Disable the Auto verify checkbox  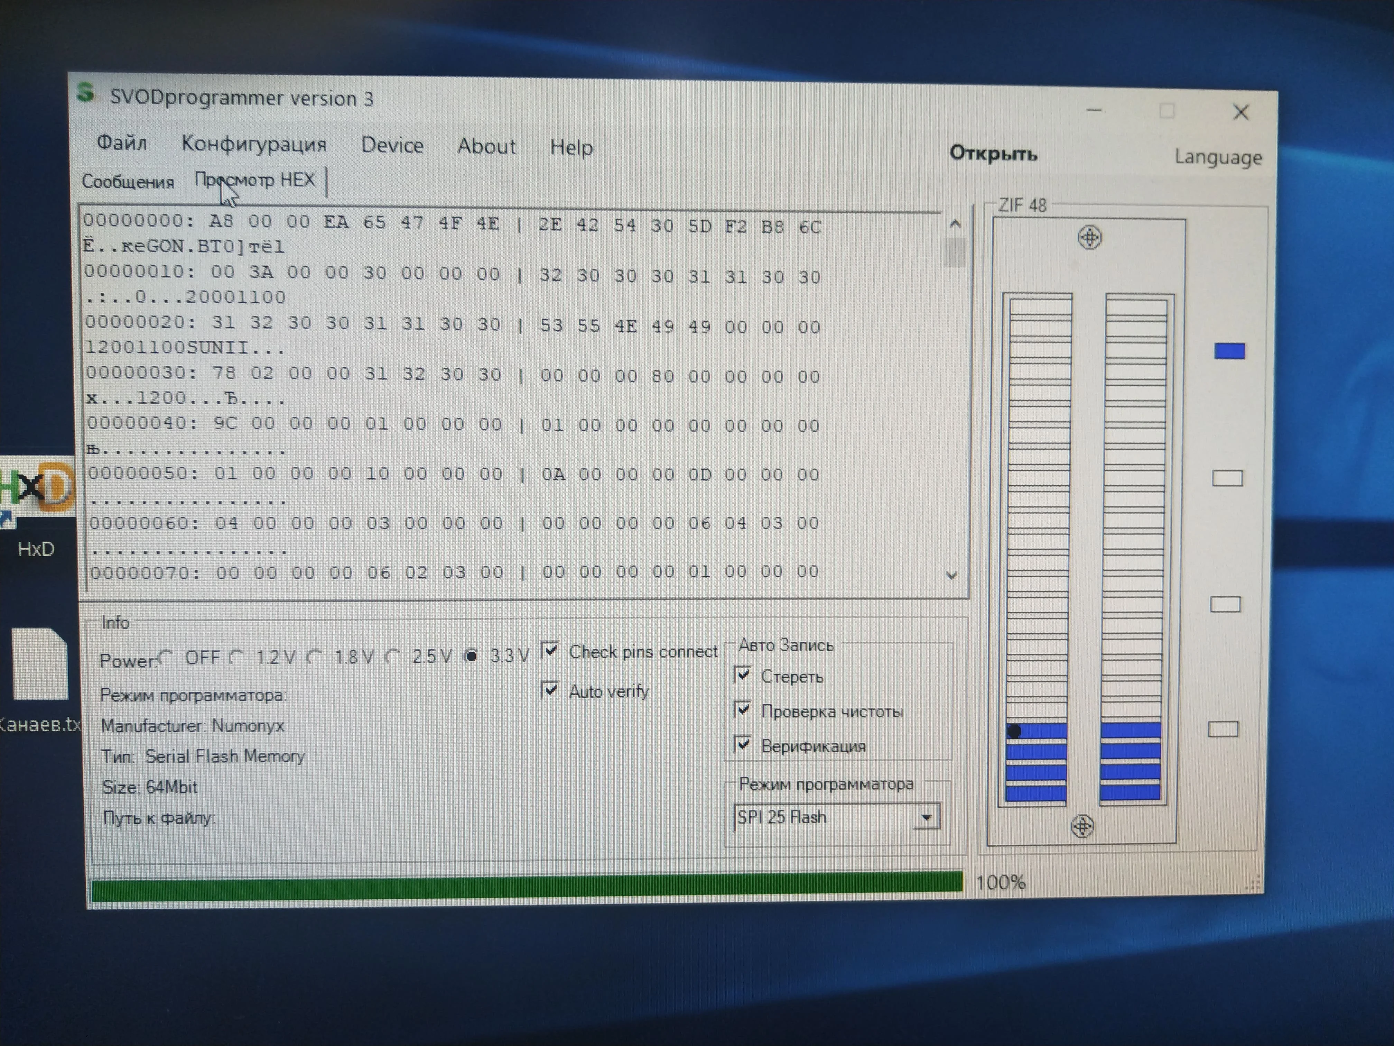point(550,690)
